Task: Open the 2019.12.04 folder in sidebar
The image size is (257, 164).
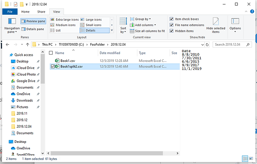Action: (24, 127)
